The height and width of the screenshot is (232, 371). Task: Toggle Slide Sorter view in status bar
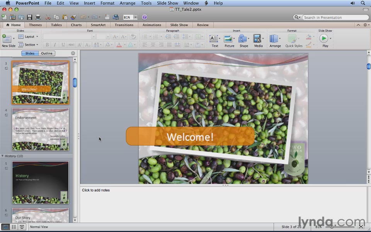tap(14, 227)
